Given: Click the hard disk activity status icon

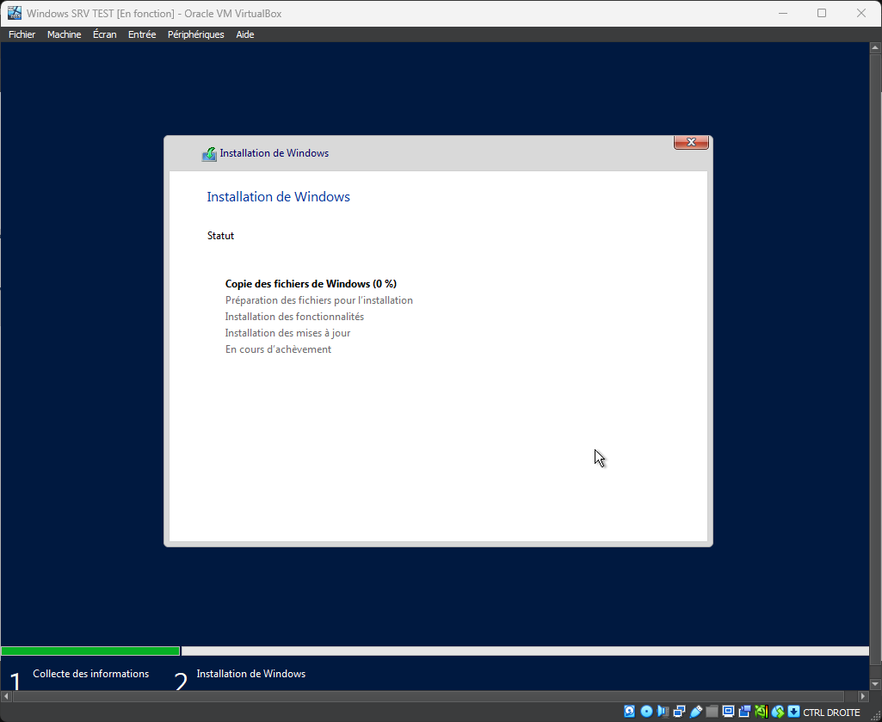Looking at the screenshot, I should tap(629, 712).
